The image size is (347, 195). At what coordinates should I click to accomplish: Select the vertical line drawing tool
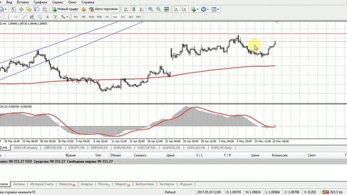[9, 17]
